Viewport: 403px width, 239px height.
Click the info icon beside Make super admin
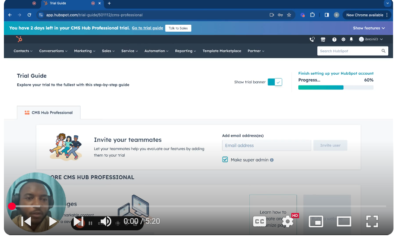[272, 160]
